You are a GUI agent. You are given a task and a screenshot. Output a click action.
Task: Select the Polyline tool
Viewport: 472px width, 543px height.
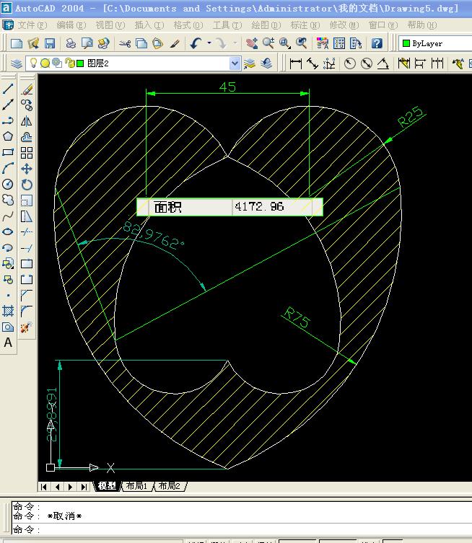8,120
